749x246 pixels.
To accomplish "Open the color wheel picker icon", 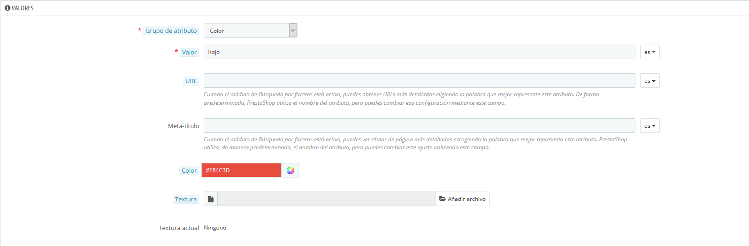I will pyautogui.click(x=290, y=170).
